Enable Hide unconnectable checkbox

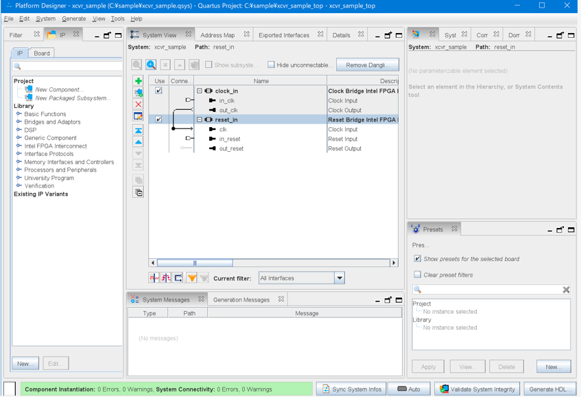[271, 65]
